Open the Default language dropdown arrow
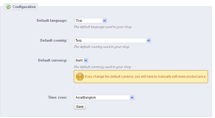Viewport: 215px width, 118px height. pos(105,20)
